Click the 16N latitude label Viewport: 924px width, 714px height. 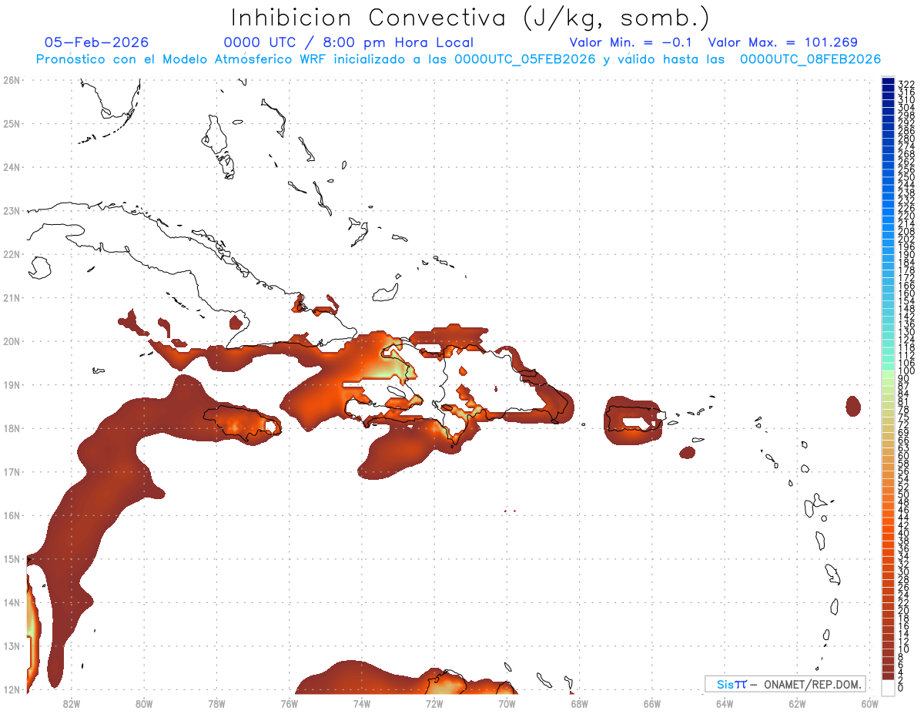[11, 515]
